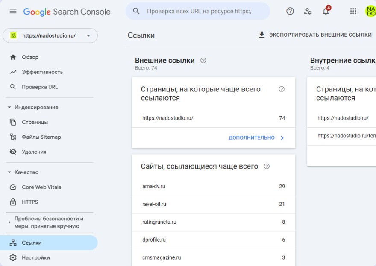Open the Google apps grid
The image size is (376, 266).
pyautogui.click(x=353, y=11)
